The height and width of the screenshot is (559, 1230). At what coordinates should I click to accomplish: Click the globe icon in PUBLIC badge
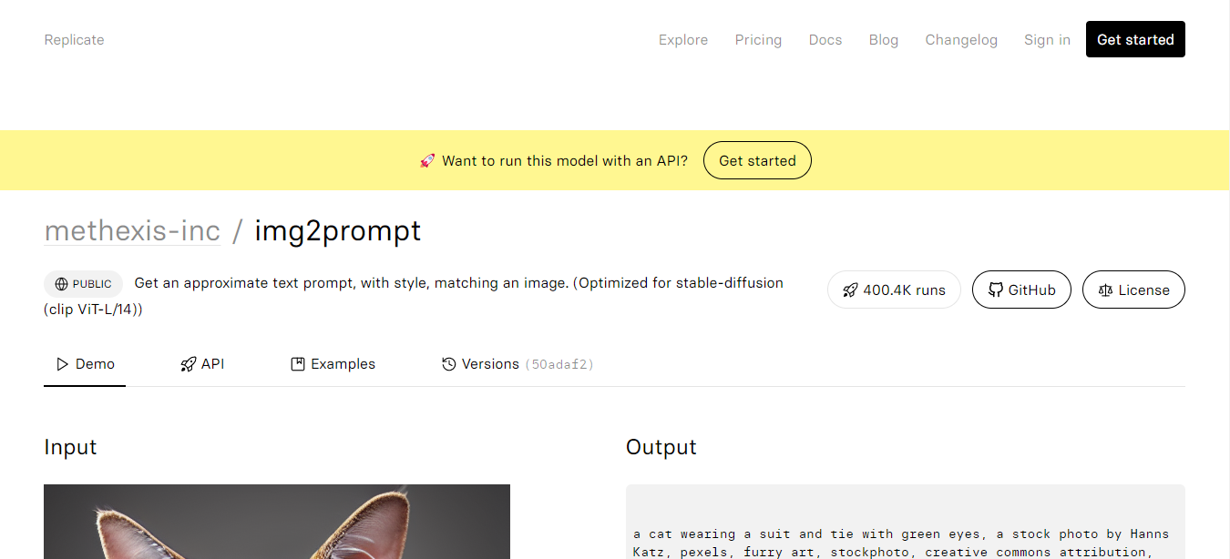(x=62, y=284)
